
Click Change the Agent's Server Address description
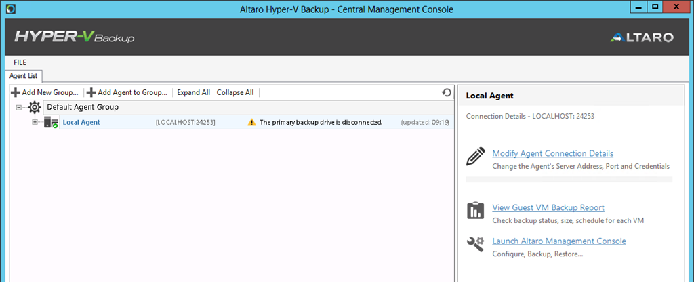tap(581, 167)
